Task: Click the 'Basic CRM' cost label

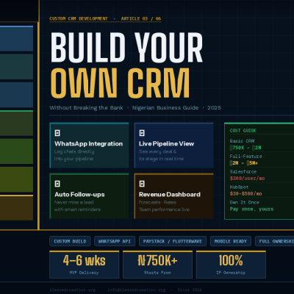Action: tap(242, 141)
